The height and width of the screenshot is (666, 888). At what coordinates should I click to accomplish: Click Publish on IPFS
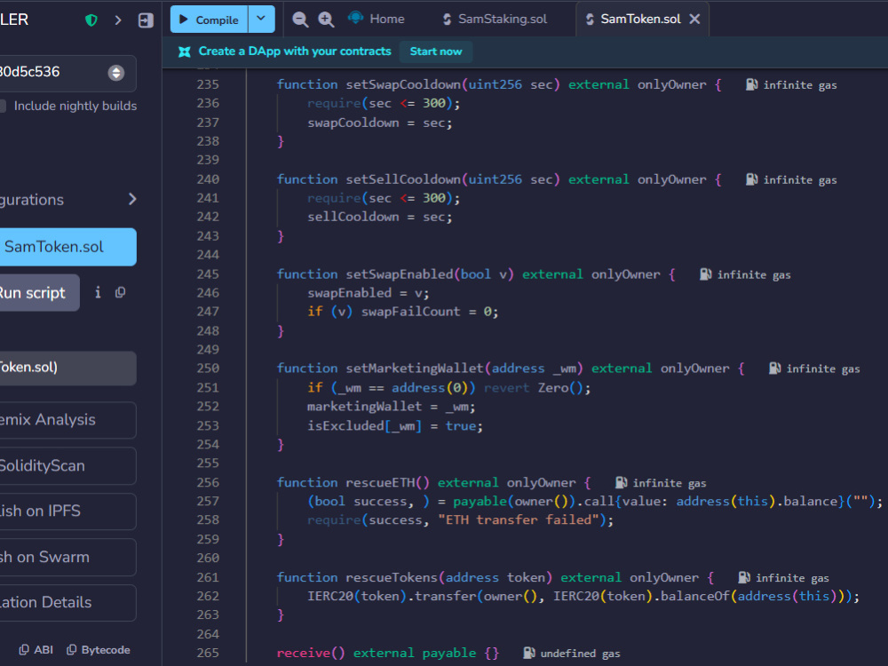[67, 511]
